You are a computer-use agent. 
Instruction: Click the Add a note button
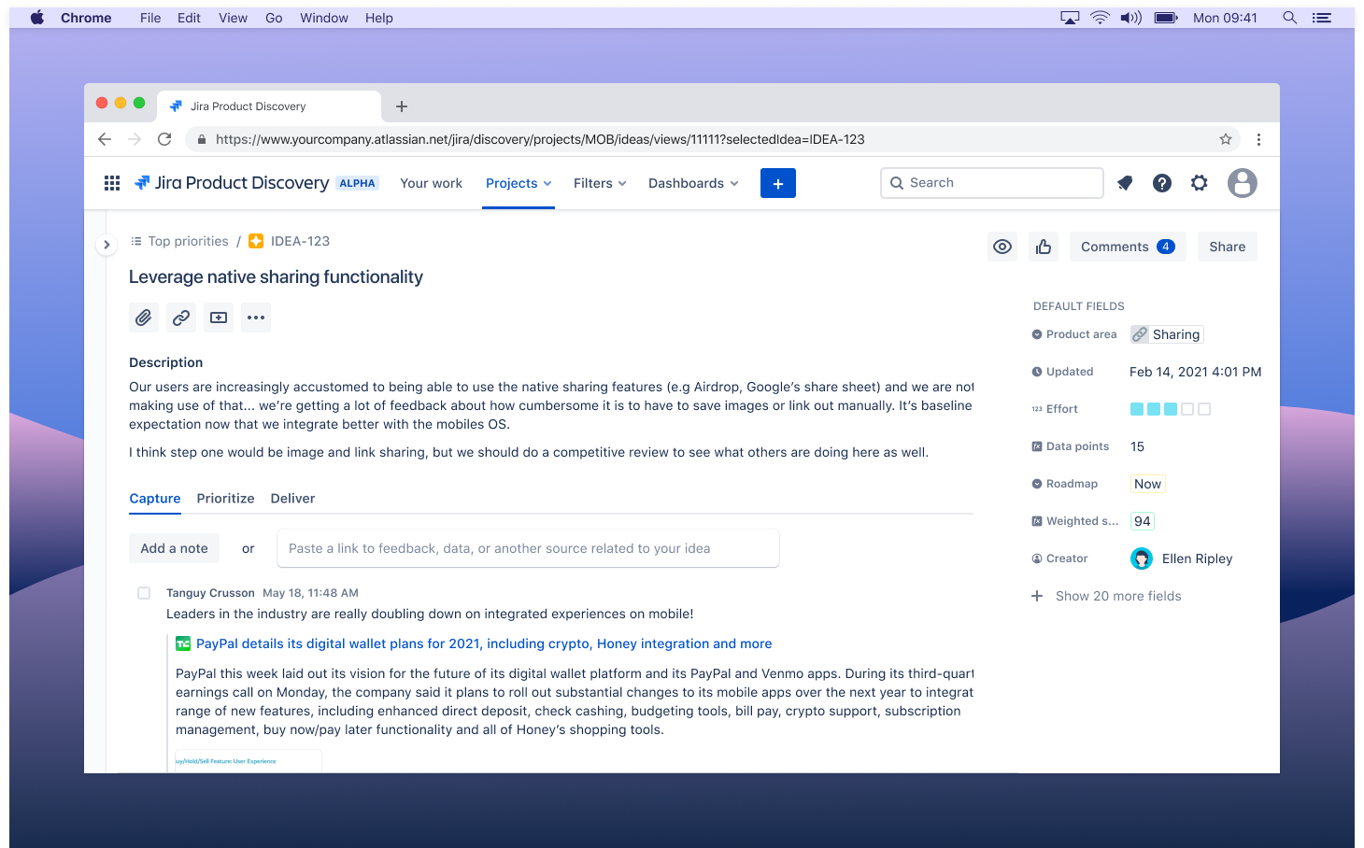(x=175, y=548)
